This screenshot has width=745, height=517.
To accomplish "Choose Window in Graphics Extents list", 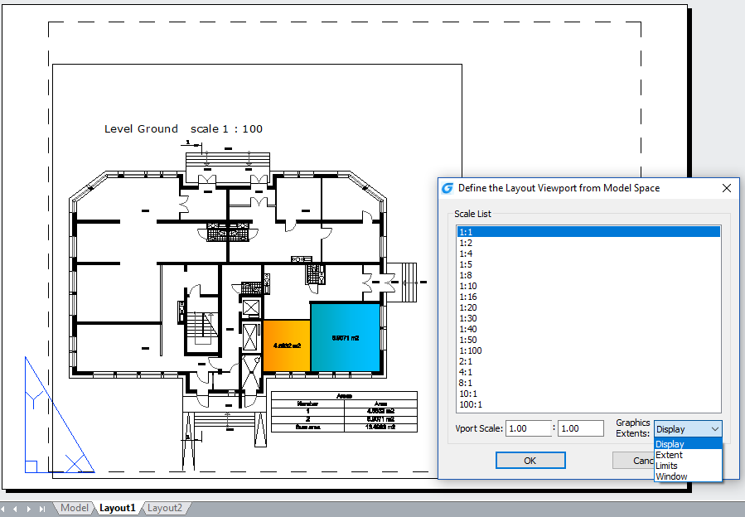I will (x=688, y=476).
